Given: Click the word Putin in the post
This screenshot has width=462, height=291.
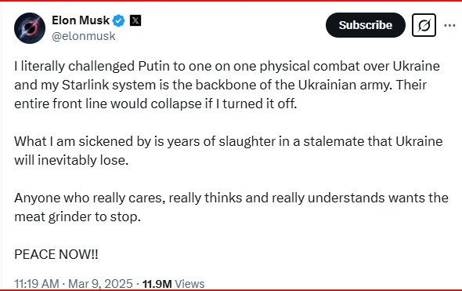Looking at the screenshot, I should (x=154, y=66).
